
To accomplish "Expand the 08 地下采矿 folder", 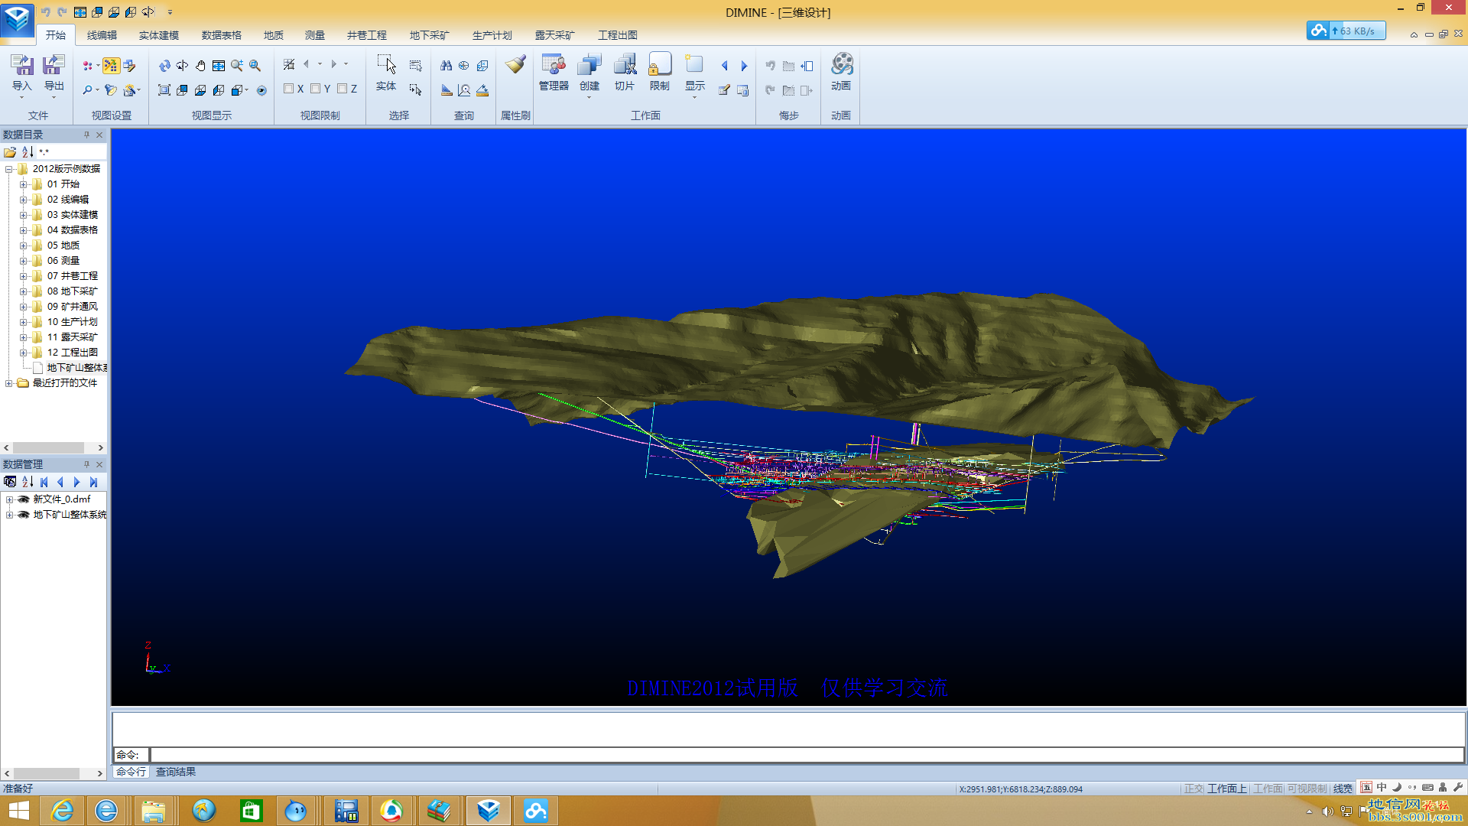I will (x=23, y=291).
